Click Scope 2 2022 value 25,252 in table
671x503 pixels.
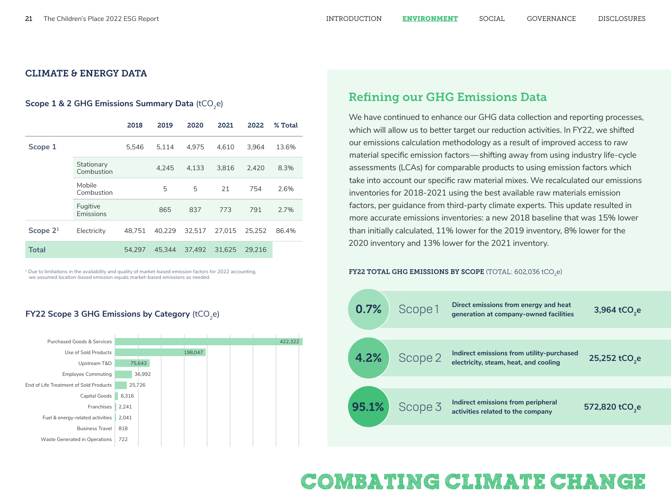point(256,231)
